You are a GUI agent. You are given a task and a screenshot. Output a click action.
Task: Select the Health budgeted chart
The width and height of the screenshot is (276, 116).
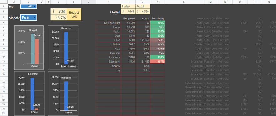coord(63,93)
